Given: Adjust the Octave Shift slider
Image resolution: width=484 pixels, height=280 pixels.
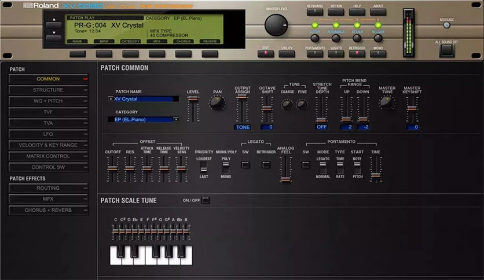Looking at the screenshot, I should [267, 109].
